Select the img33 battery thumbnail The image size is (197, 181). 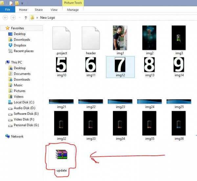[x=91, y=123]
